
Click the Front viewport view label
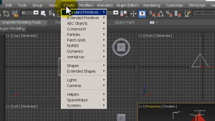pos(149,36)
